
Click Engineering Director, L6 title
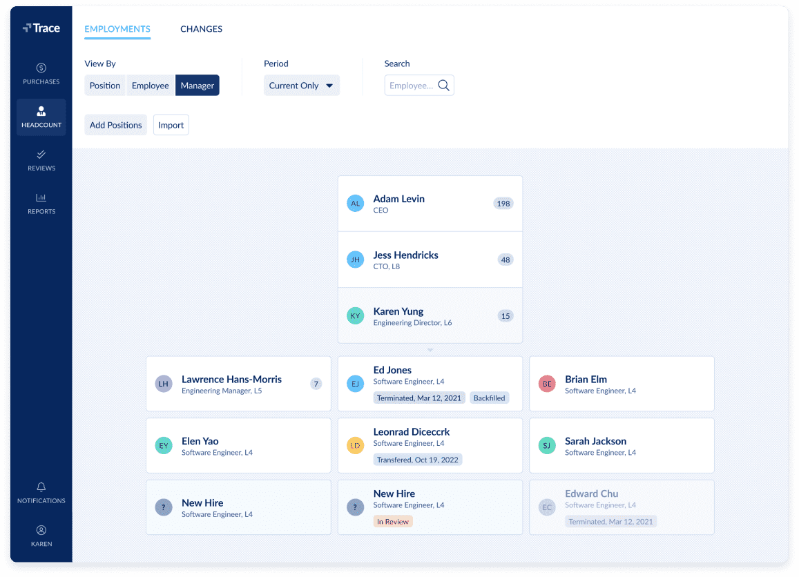click(x=413, y=323)
